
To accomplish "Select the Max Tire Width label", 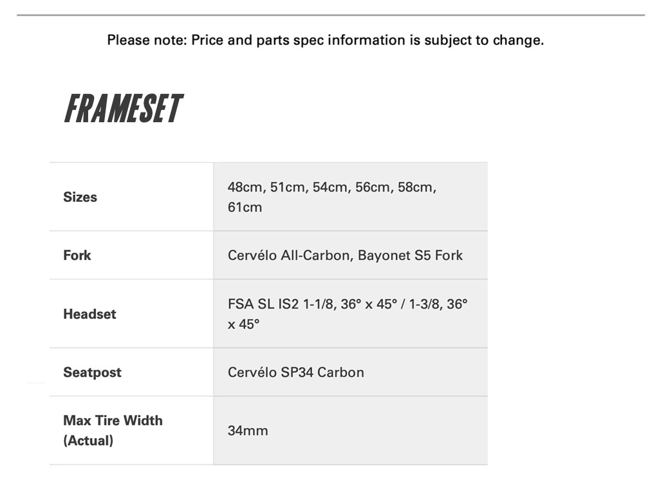I will click(113, 421).
